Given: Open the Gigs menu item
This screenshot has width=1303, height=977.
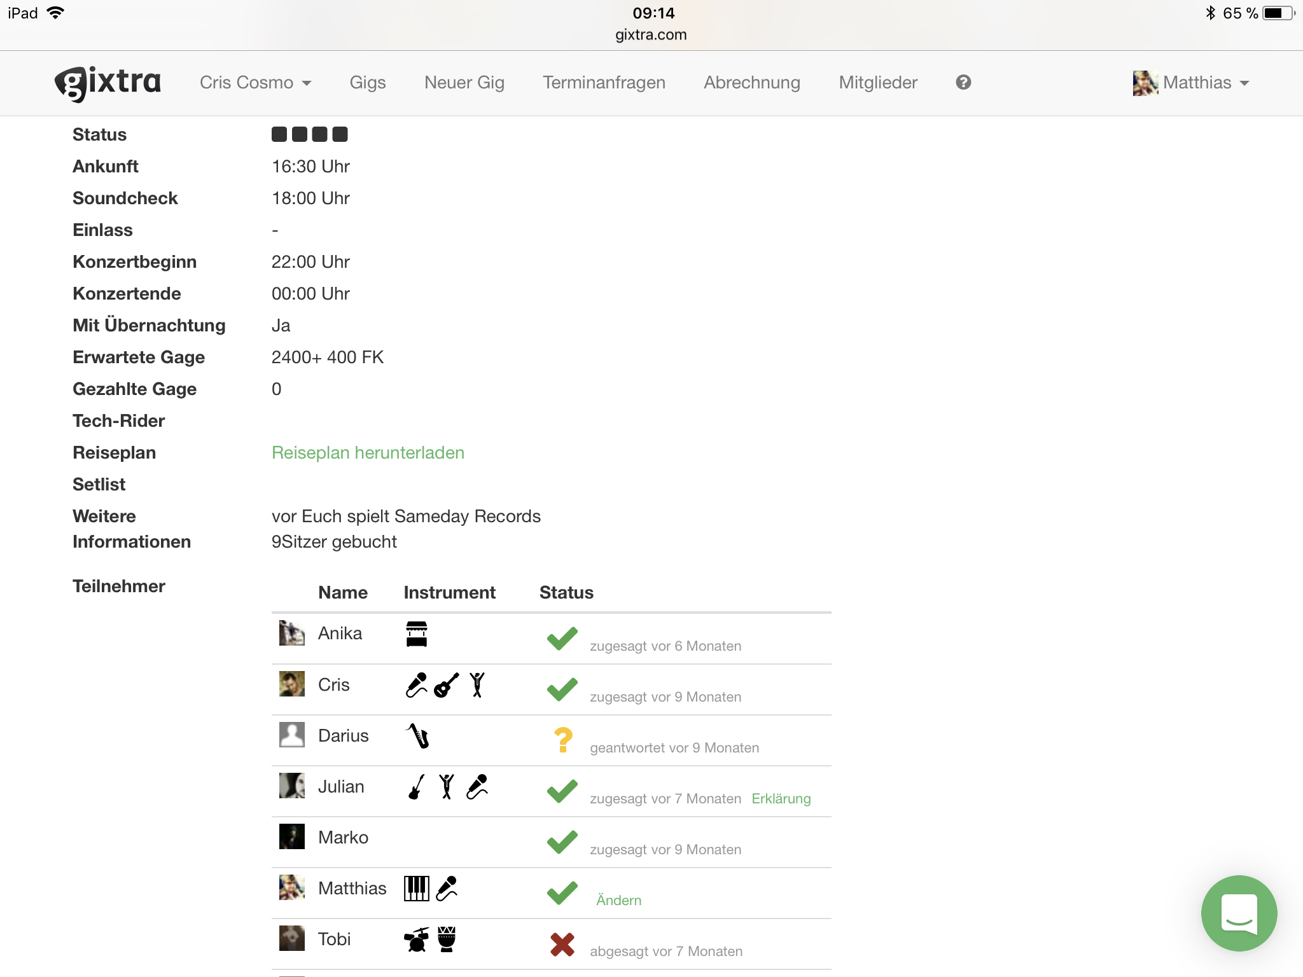Looking at the screenshot, I should 368,83.
